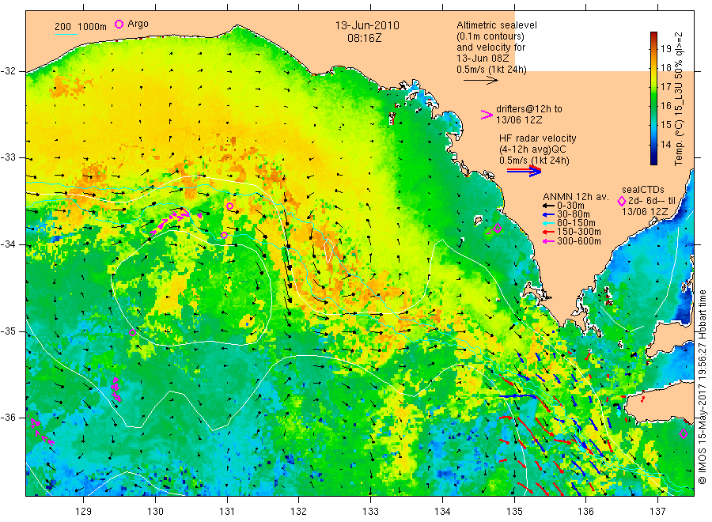Click the magenta sealCTDs diamond legend symbol
The width and height of the screenshot is (712, 522).
[x=621, y=201]
